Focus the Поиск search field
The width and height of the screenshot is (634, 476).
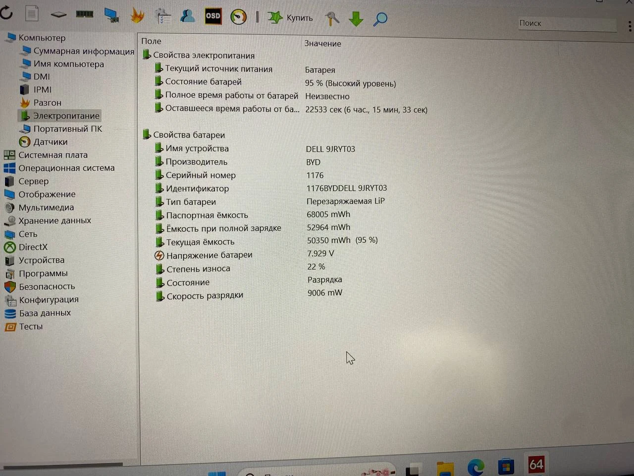pos(568,23)
